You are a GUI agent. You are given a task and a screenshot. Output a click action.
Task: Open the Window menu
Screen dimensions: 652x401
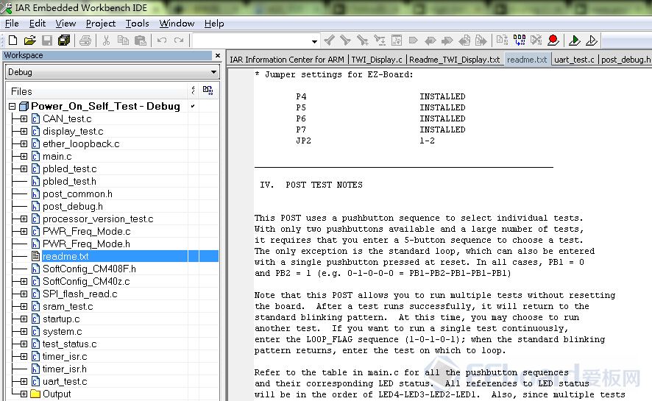click(x=177, y=24)
